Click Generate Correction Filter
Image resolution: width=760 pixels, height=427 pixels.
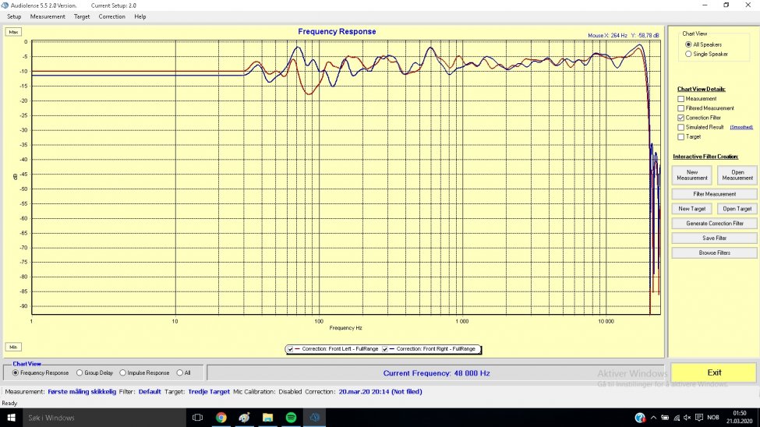pos(715,224)
